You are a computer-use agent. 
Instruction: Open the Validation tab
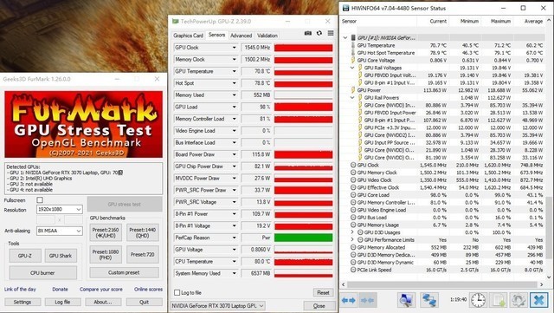click(267, 36)
